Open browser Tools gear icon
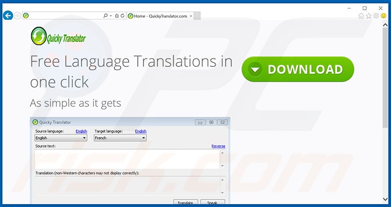391x207 pixels. click(x=376, y=16)
